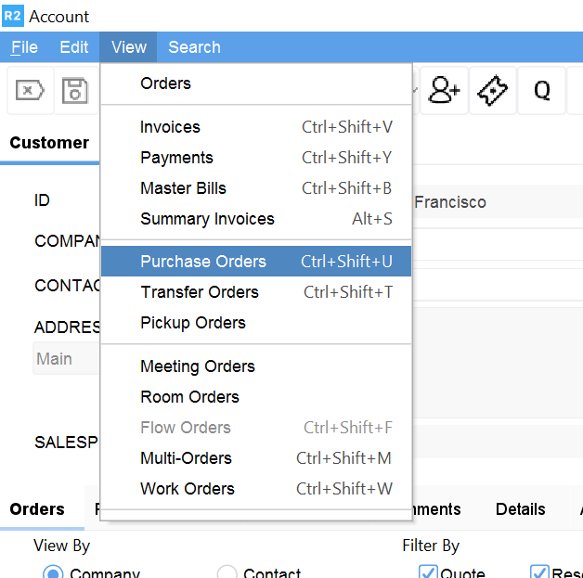Click the clear record icon in toolbar
The height and width of the screenshot is (578, 583).
pos(31,91)
